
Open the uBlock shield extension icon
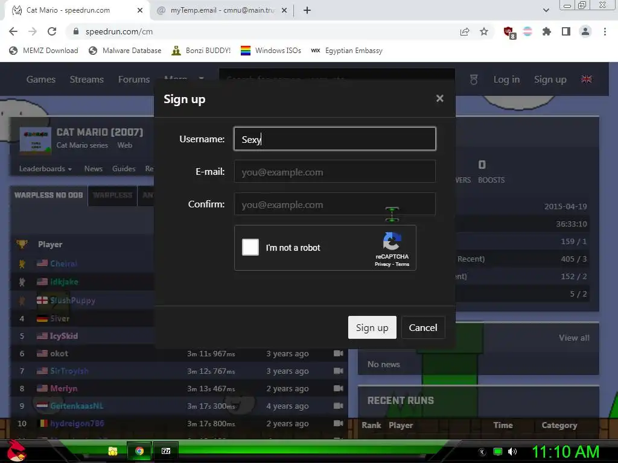tap(509, 33)
